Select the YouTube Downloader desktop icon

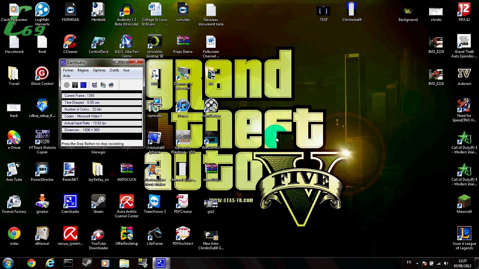98,238
